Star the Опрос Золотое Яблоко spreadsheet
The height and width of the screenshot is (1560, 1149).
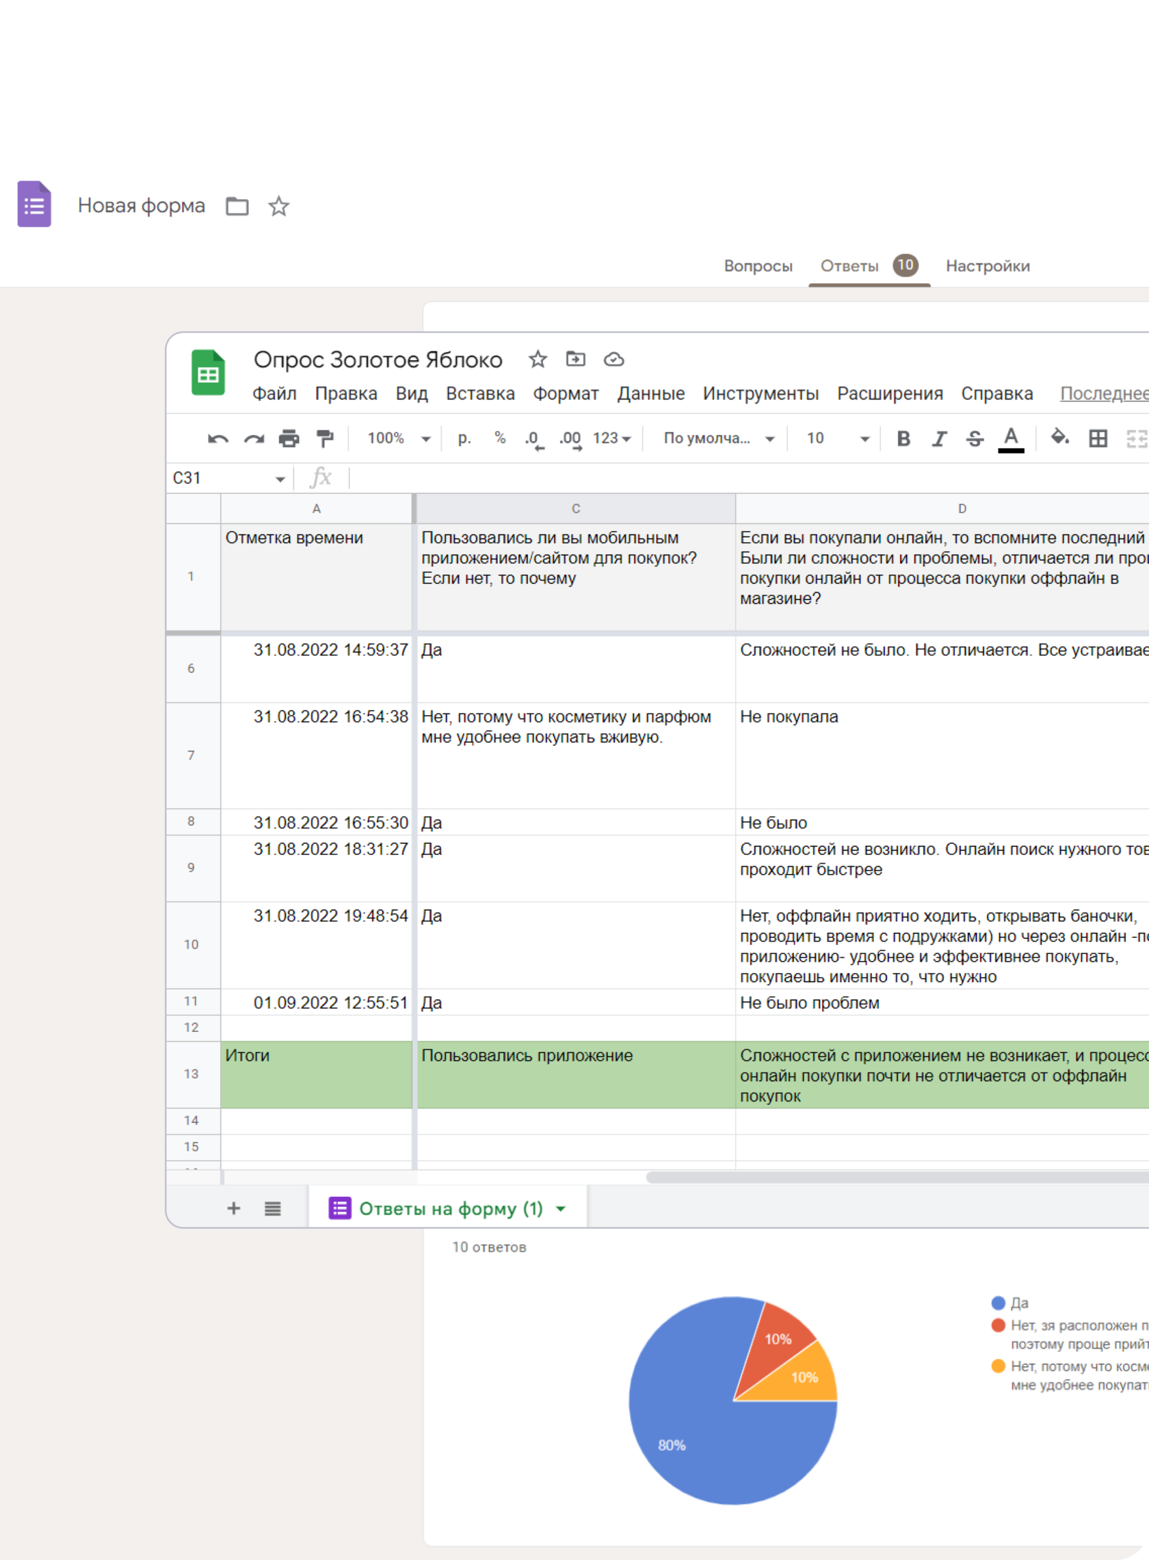[538, 360]
